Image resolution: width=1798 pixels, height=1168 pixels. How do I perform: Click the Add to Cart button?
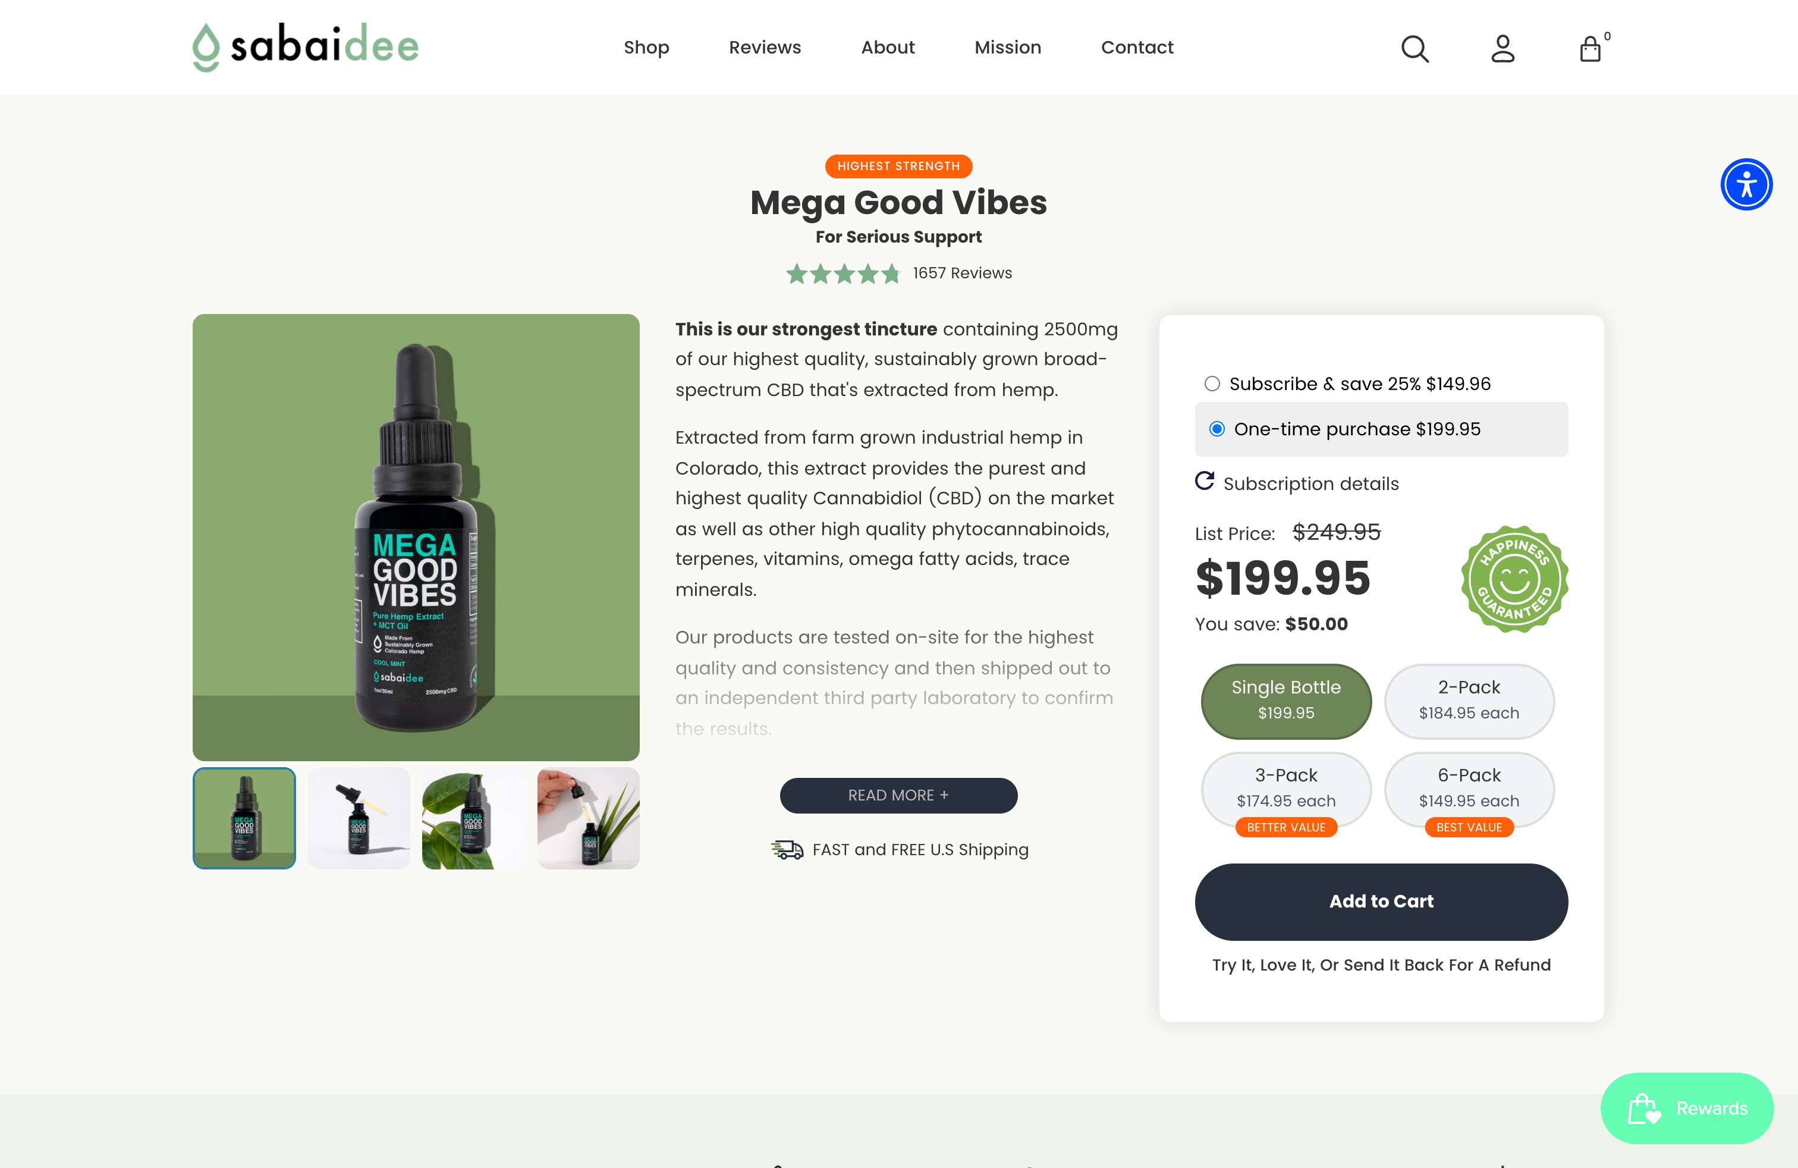1381,902
